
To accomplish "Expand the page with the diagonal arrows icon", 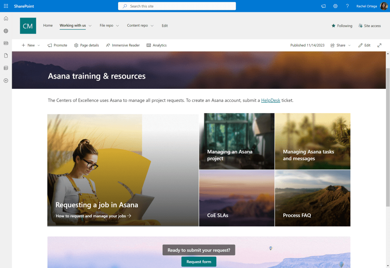I will tap(379, 45).
